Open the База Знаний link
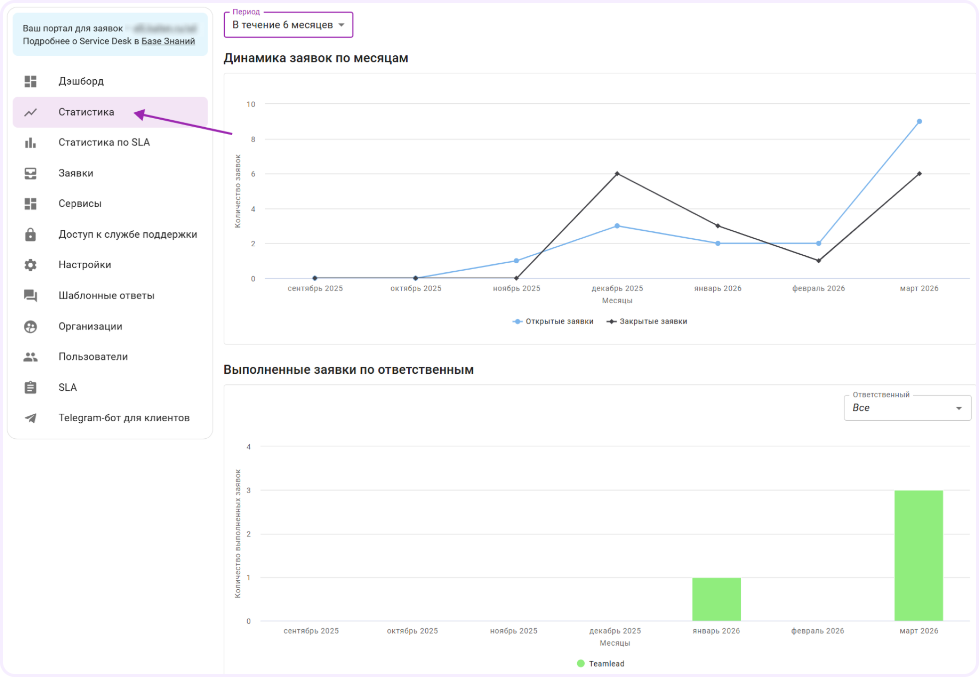The width and height of the screenshot is (979, 677). click(x=168, y=41)
